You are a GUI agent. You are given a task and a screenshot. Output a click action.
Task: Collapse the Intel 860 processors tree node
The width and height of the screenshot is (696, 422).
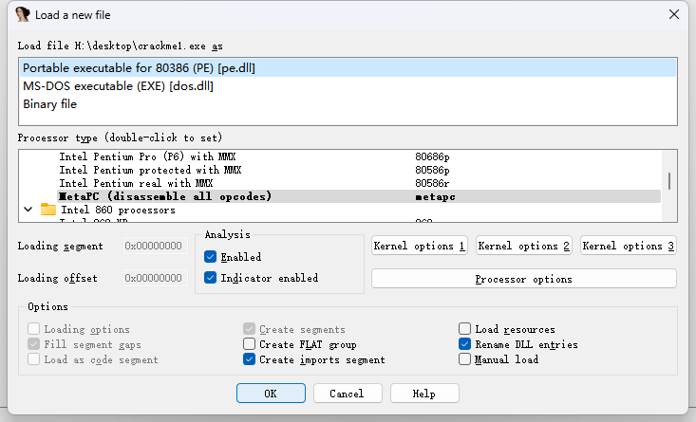[x=28, y=210]
